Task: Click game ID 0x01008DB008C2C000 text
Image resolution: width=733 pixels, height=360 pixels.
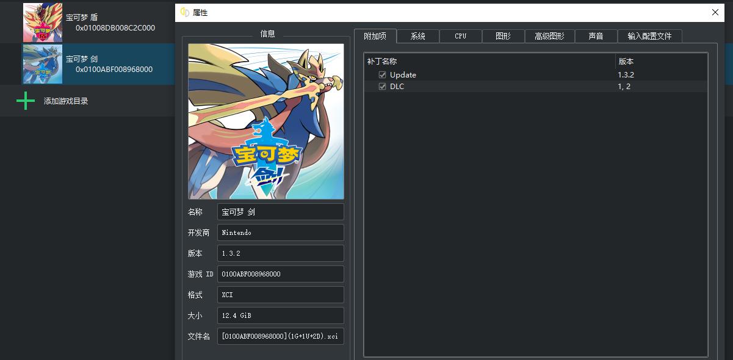Action: point(115,28)
